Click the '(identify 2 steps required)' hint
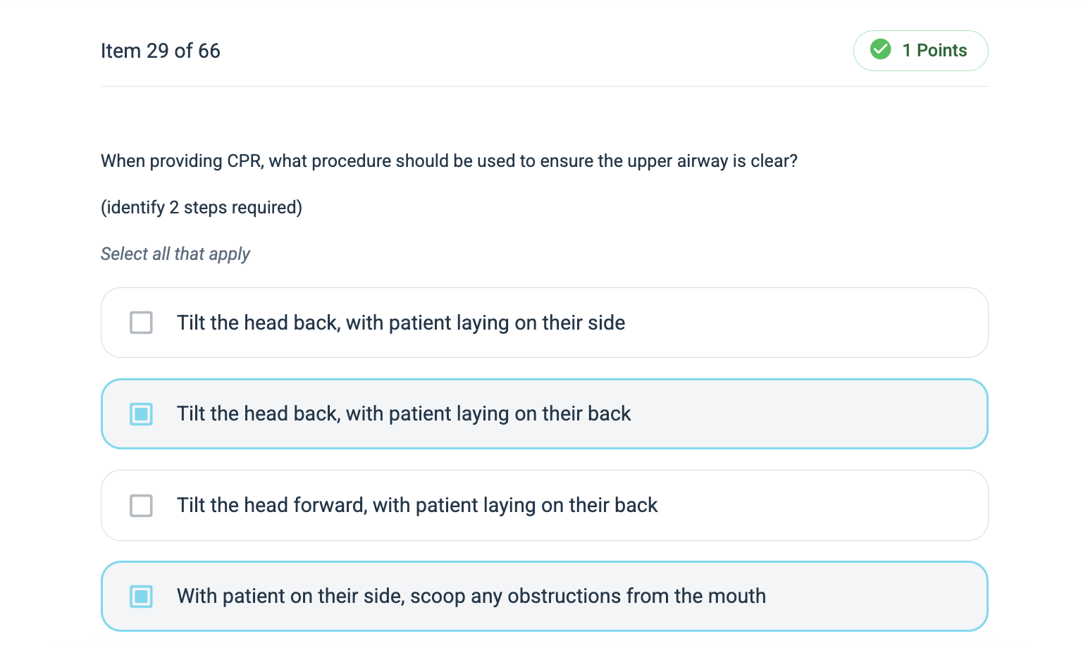The image size is (1088, 648). point(201,208)
